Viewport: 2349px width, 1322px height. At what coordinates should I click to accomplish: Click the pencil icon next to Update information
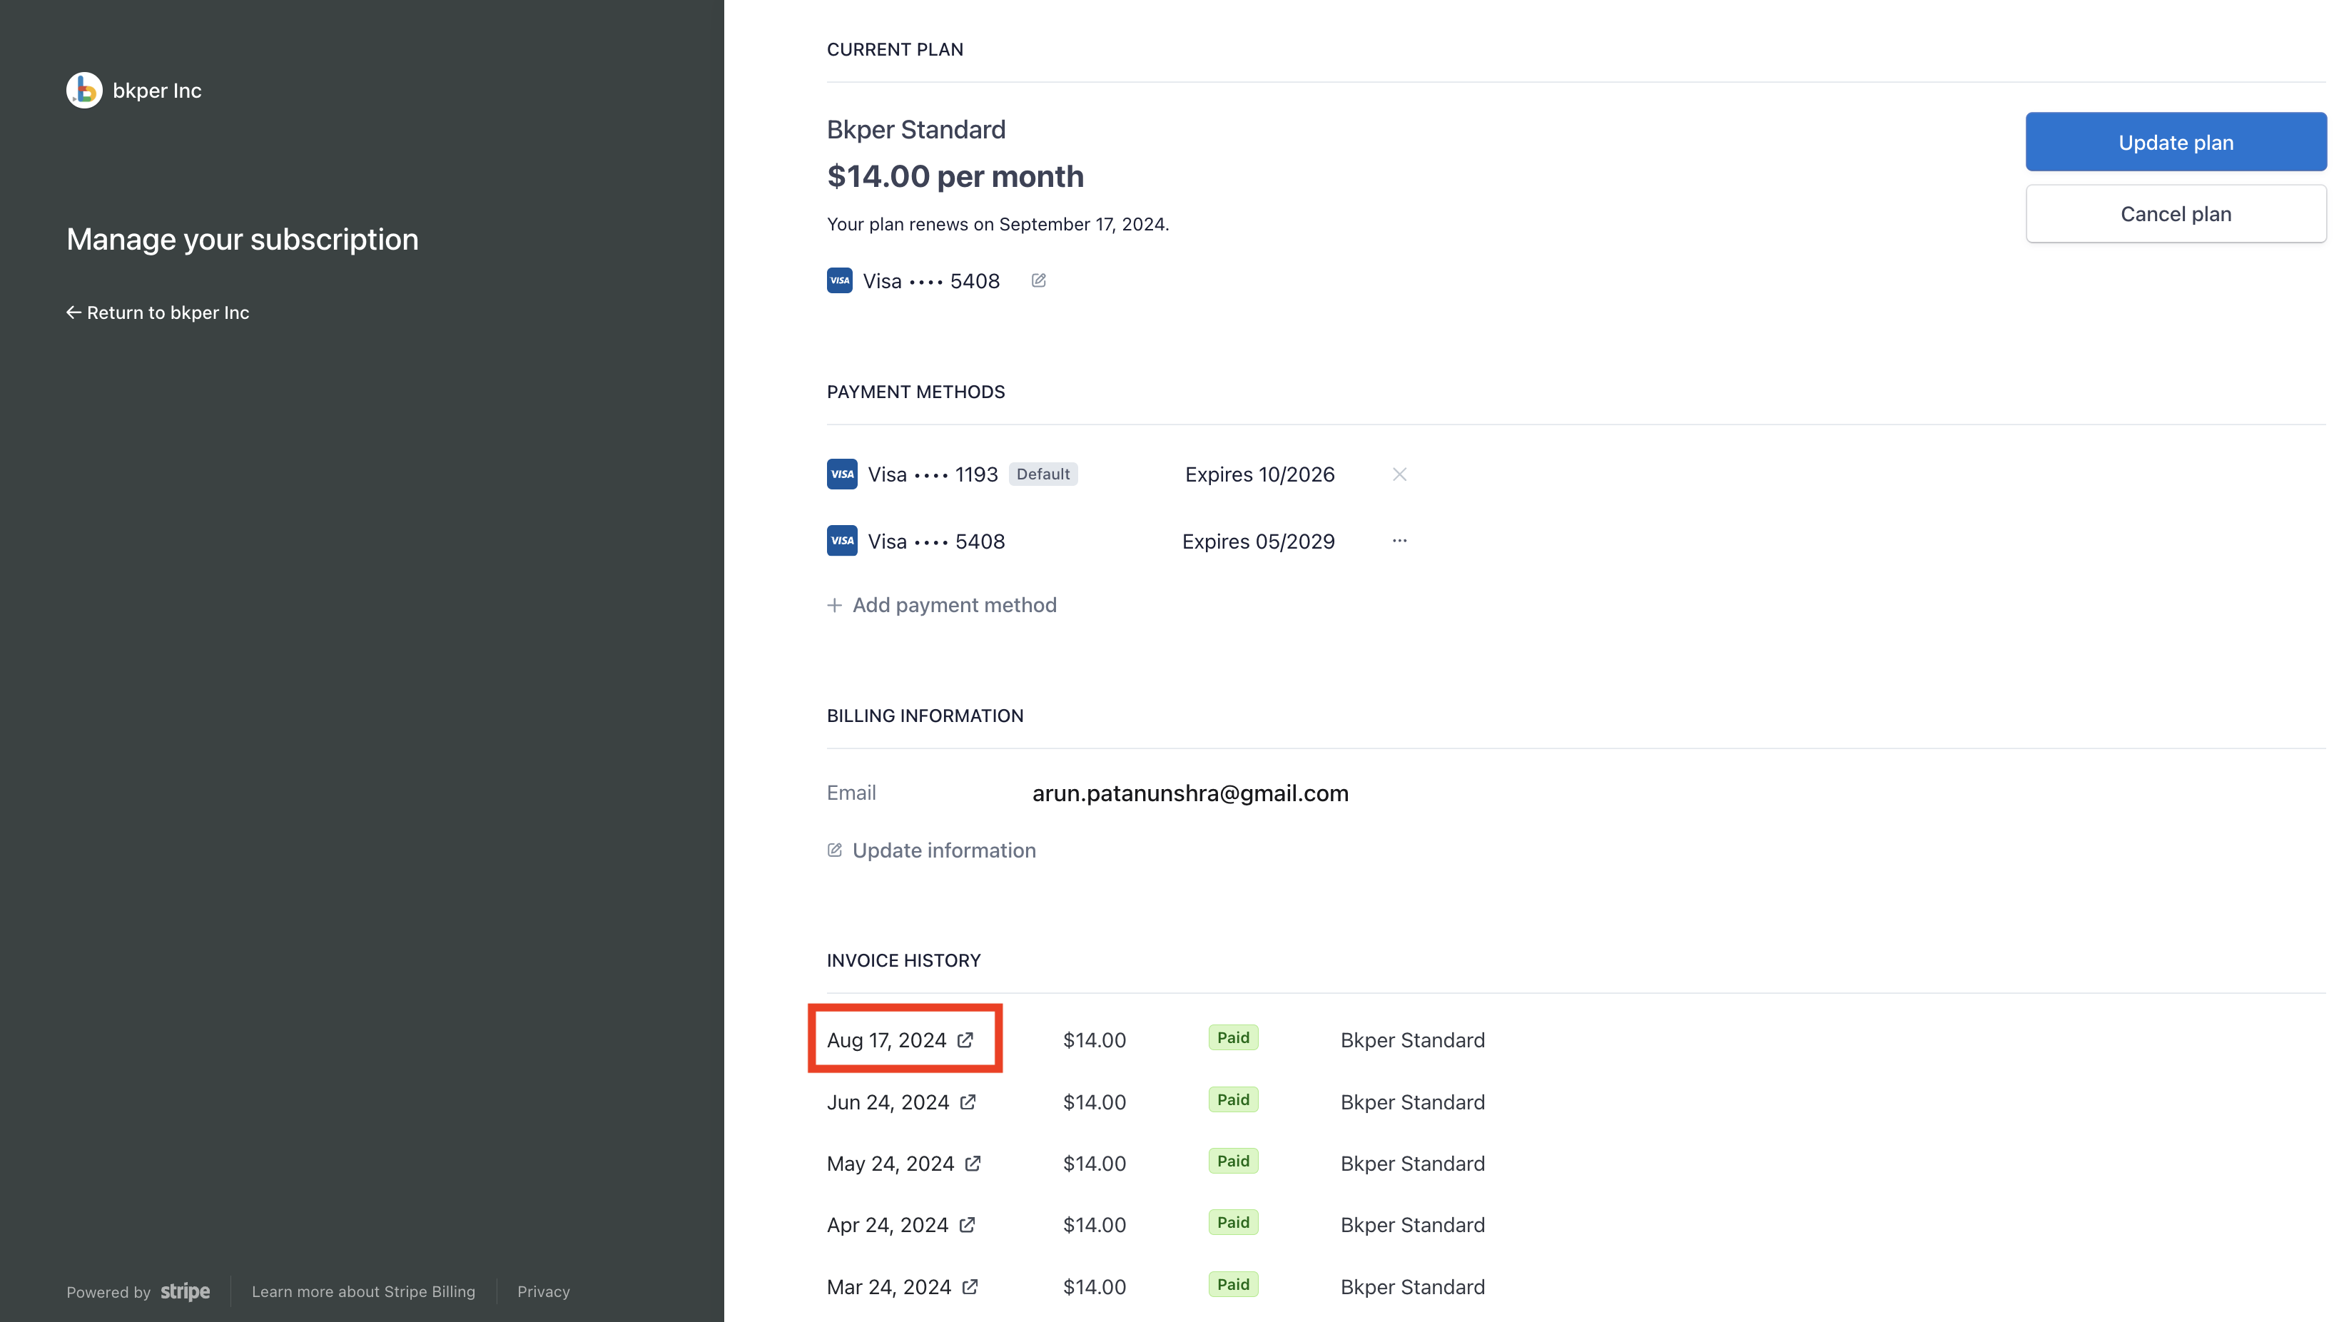tap(833, 849)
